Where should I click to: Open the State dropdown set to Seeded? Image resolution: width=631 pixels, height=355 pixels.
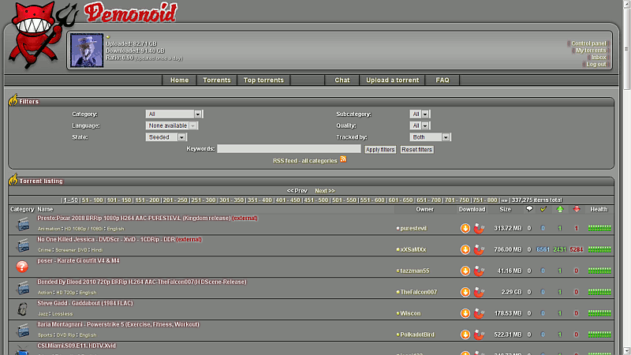coord(166,137)
